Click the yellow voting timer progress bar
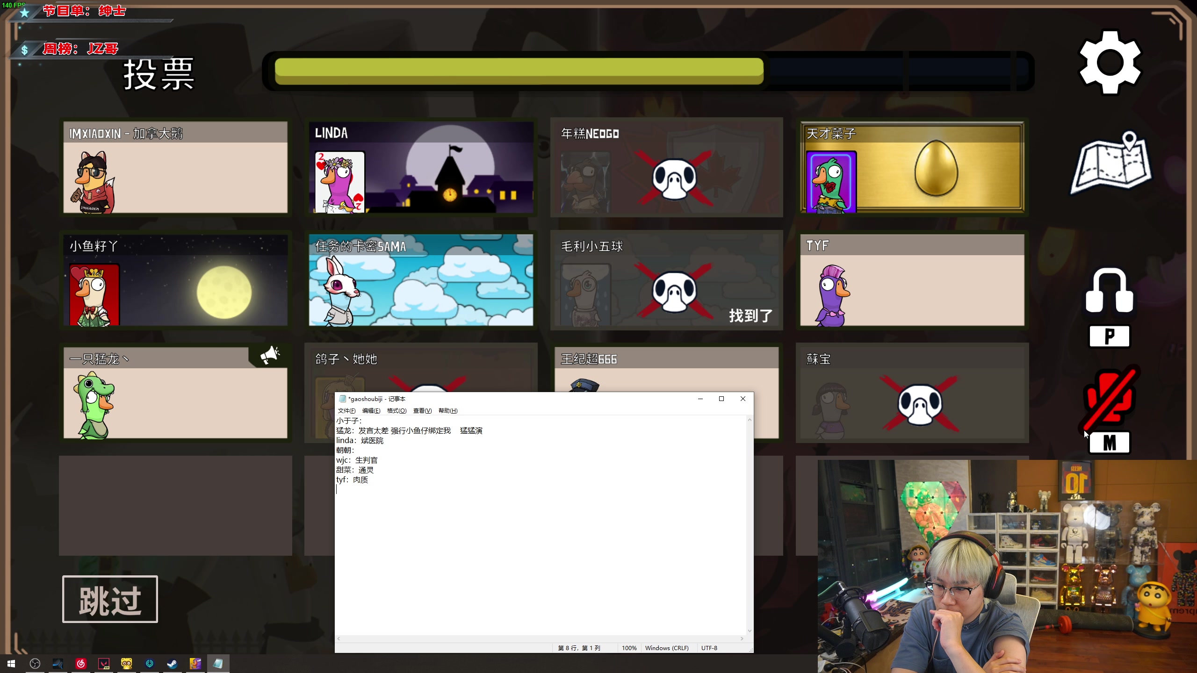1197x673 pixels. [519, 71]
